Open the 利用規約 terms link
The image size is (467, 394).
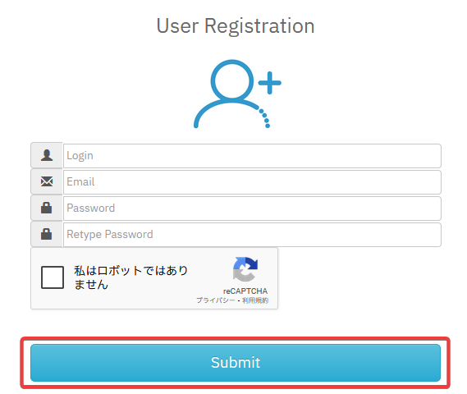(x=255, y=300)
